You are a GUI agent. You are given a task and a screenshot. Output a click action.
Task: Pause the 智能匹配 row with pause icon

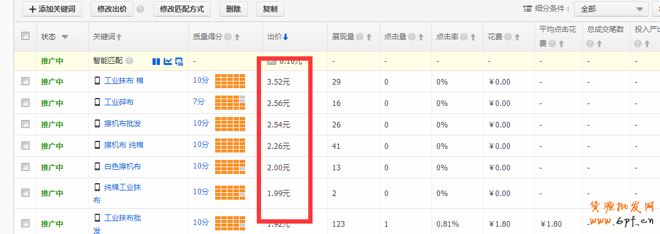(x=156, y=61)
